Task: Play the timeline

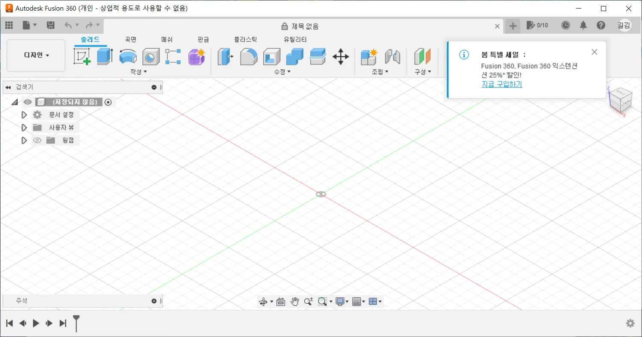Action: pyautogui.click(x=36, y=323)
